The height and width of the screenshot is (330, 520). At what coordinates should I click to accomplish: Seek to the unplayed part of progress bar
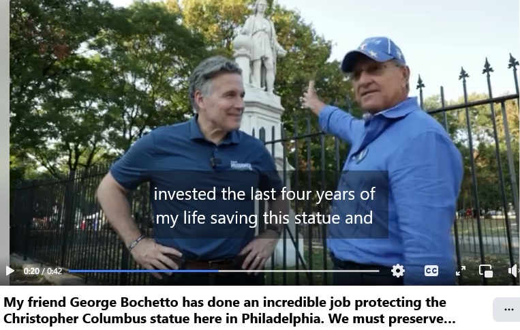299,271
